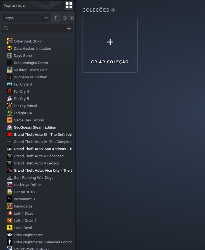The width and height of the screenshot is (205, 250).
Task: Toggle the ready-to-play filter icon
Action: [x=71, y=18]
